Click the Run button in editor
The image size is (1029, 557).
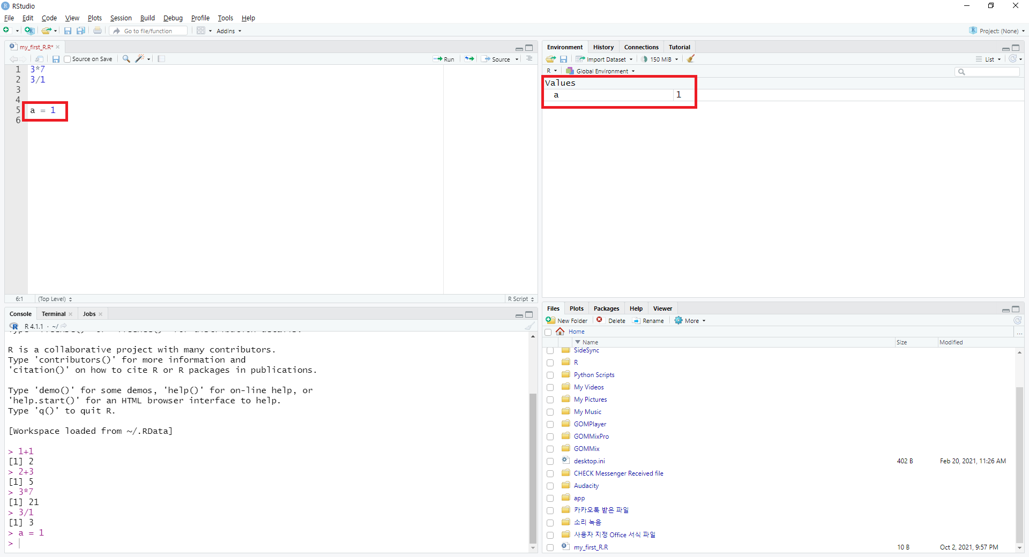pyautogui.click(x=444, y=59)
